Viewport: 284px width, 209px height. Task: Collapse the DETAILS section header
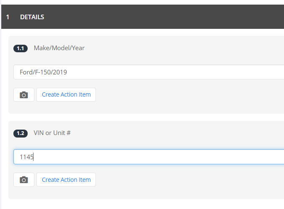click(x=142, y=17)
